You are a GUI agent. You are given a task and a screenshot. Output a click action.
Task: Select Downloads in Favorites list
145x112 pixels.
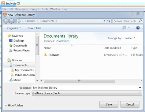tap(20, 46)
